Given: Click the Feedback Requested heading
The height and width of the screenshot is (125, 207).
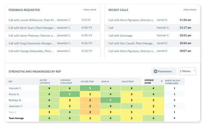Looking at the screenshot, I should coord(24,10).
